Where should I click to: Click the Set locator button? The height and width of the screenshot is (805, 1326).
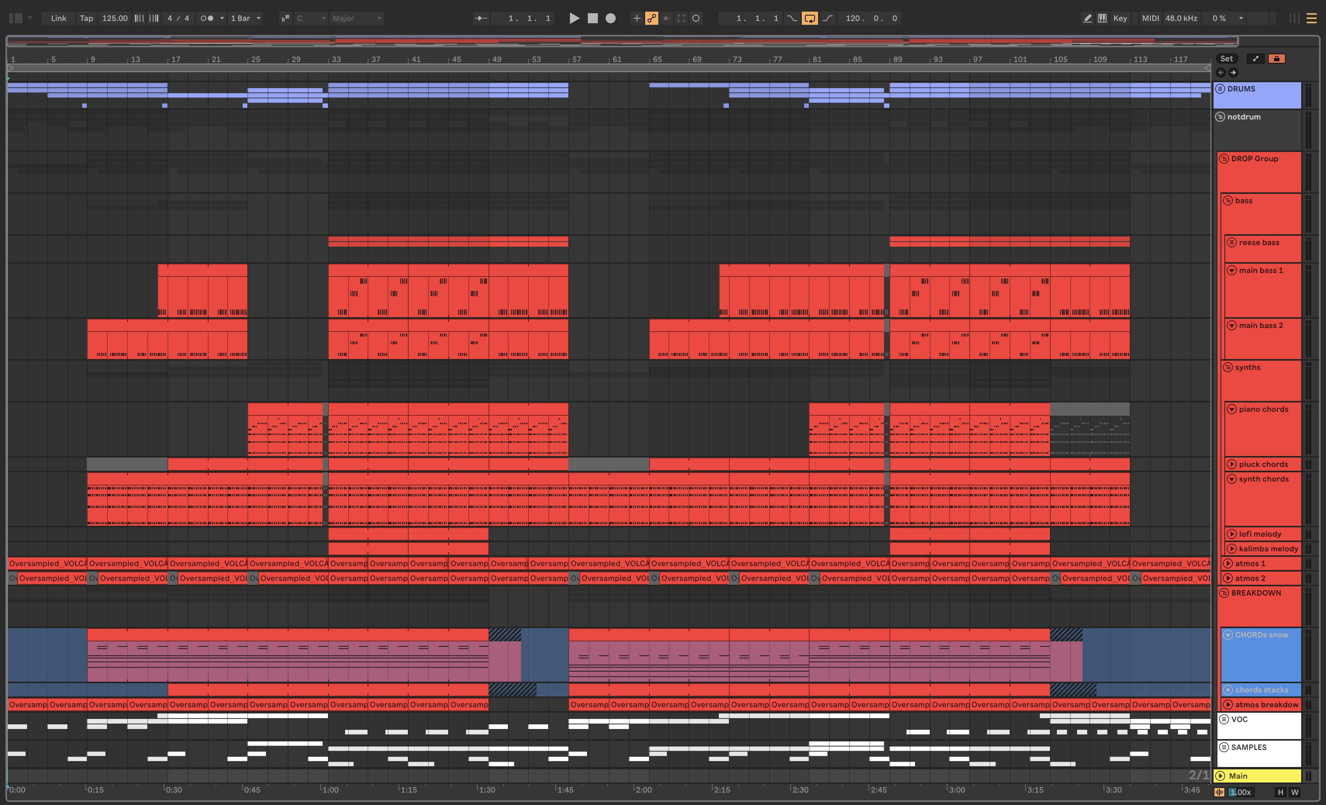1226,59
